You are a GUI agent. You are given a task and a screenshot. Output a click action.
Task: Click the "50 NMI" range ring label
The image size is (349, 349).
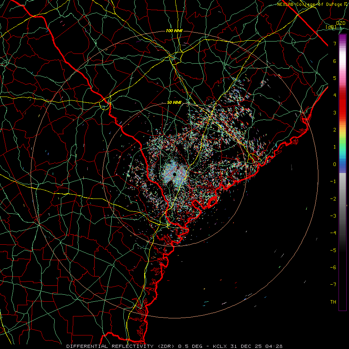pyautogui.click(x=174, y=103)
